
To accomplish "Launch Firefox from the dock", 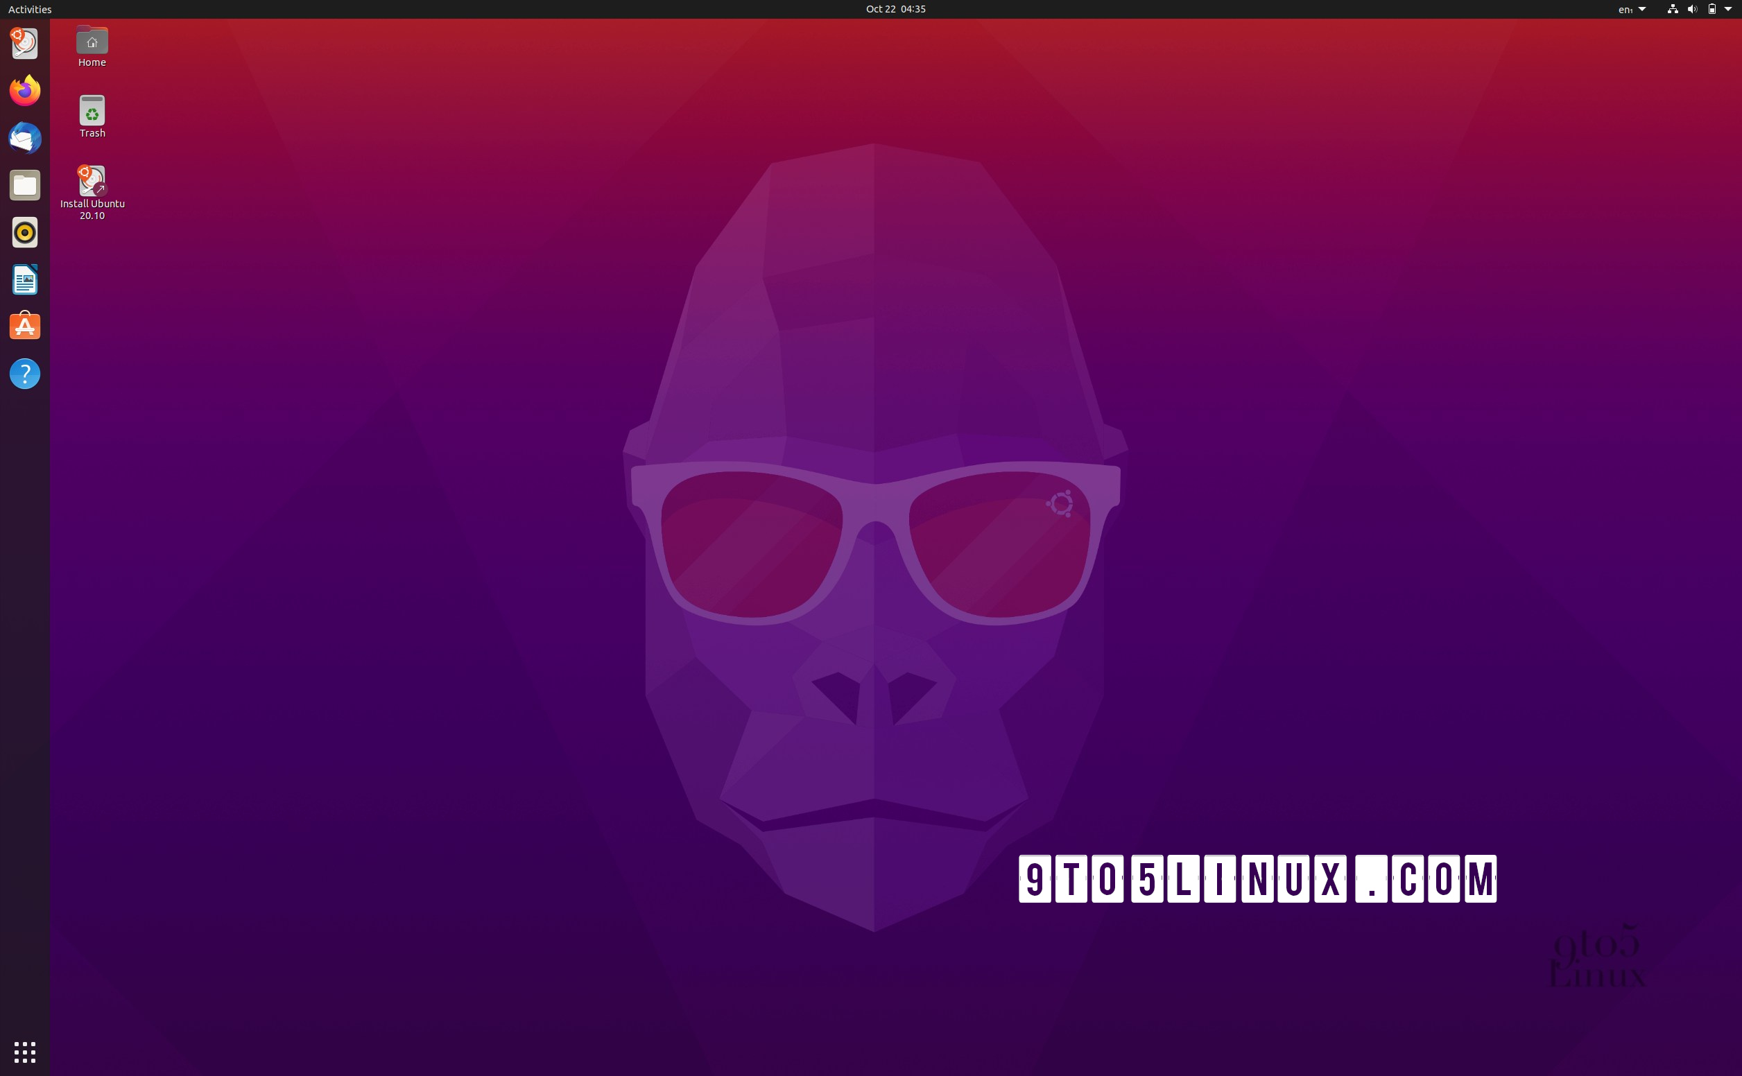I will [x=25, y=90].
